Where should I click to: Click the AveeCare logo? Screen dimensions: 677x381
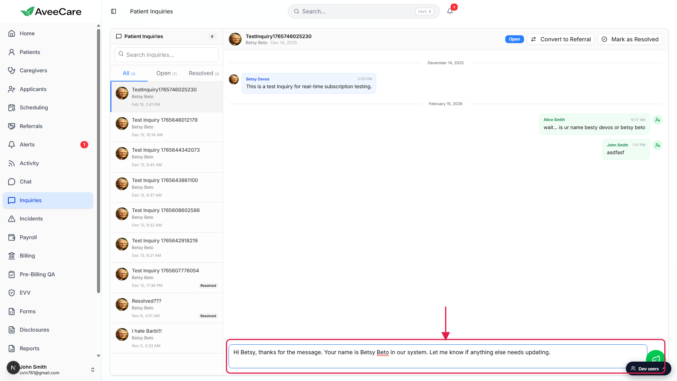[x=51, y=12]
